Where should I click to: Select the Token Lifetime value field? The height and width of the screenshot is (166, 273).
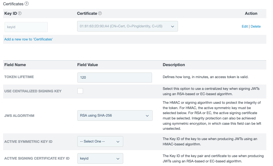(115, 77)
